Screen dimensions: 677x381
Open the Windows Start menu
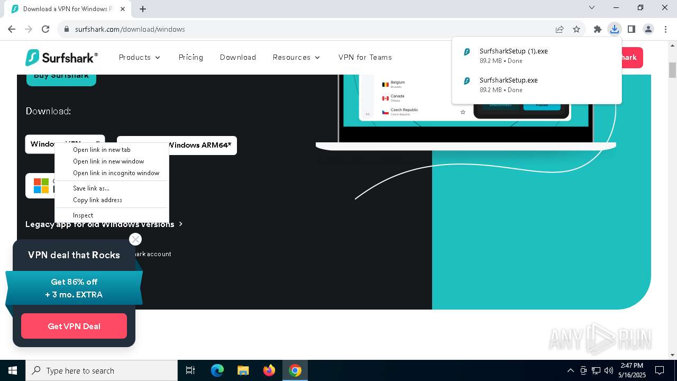click(x=13, y=370)
